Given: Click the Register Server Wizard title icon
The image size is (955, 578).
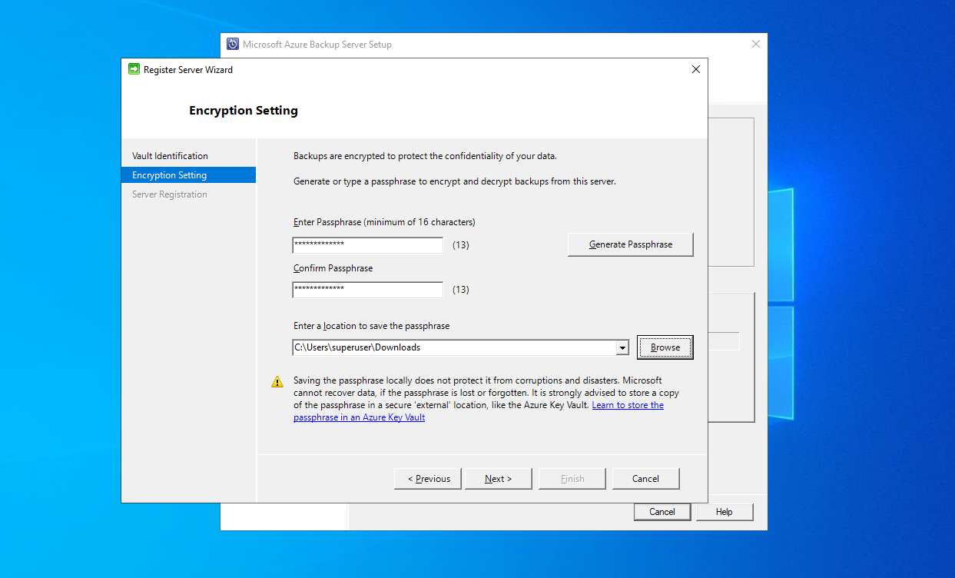Looking at the screenshot, I should (134, 69).
